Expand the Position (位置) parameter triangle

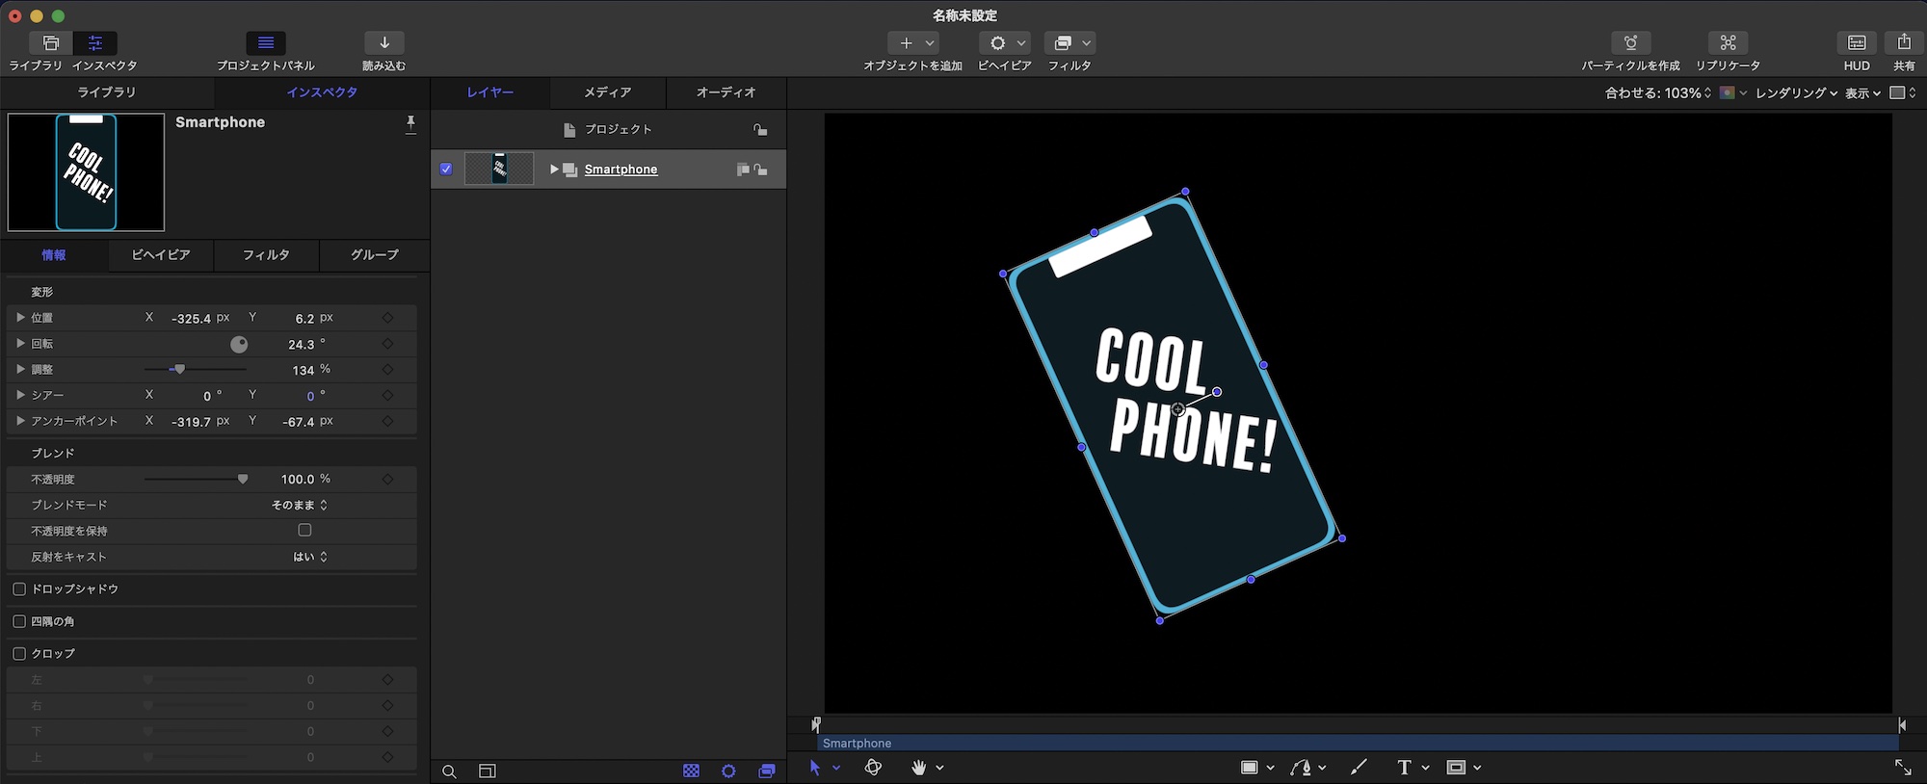20,318
